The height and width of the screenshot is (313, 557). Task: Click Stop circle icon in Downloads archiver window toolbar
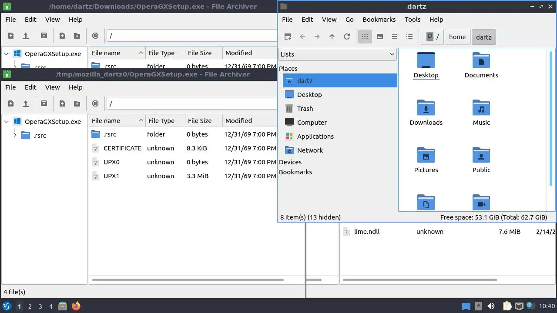tap(95, 36)
